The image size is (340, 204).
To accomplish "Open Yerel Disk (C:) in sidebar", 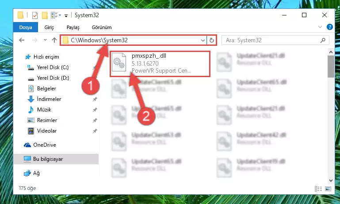I will click(x=53, y=67).
